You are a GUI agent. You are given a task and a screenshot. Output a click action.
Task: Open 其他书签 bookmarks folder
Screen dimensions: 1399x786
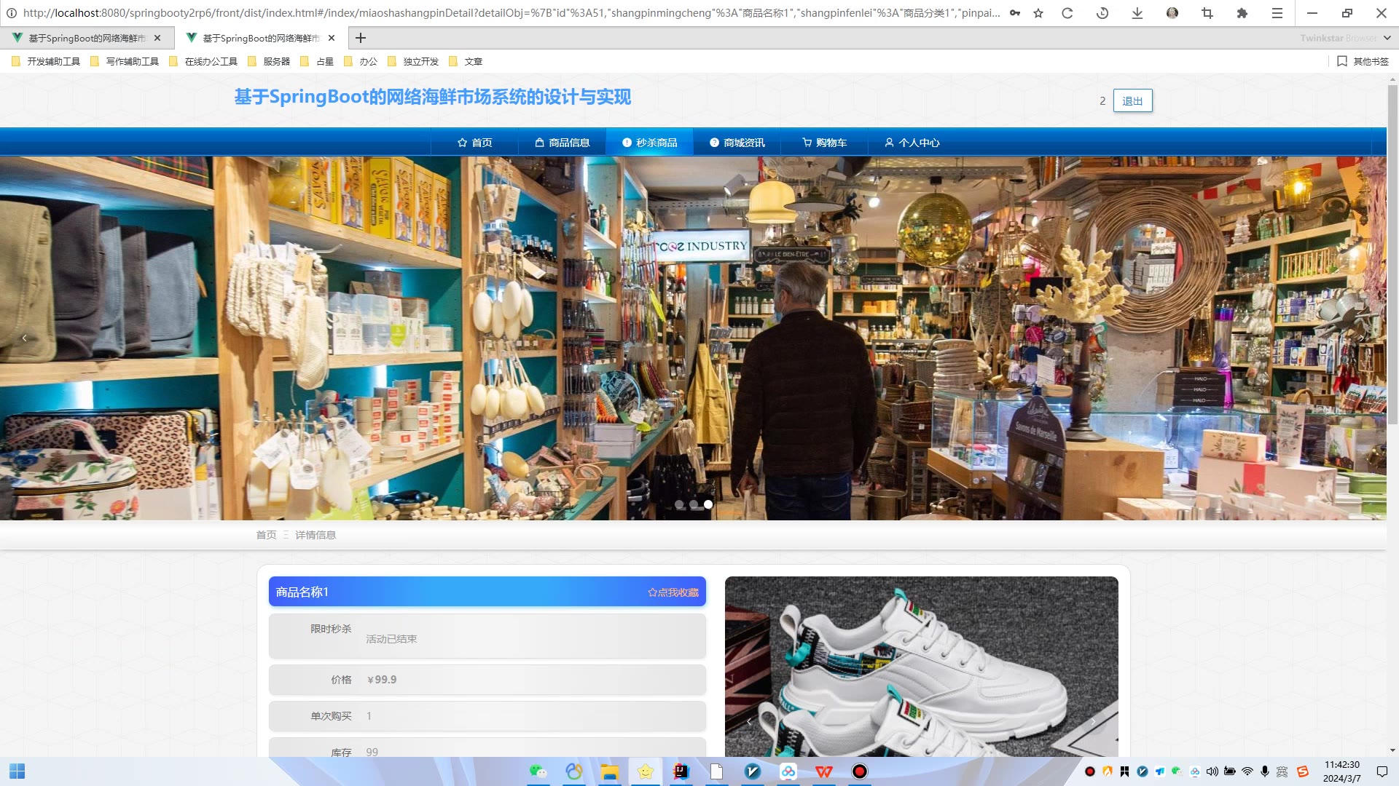pos(1363,62)
